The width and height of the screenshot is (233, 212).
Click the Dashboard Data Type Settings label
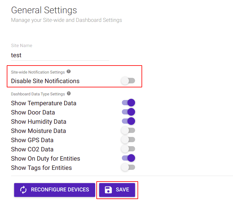(x=38, y=94)
